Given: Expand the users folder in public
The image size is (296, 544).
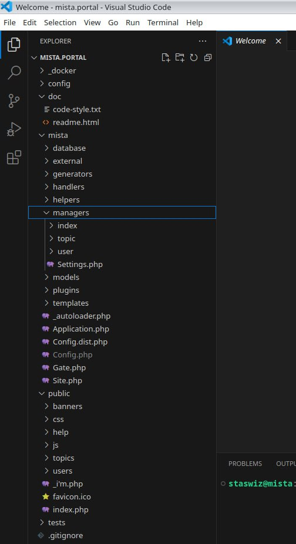Looking at the screenshot, I should click(122, 471).
